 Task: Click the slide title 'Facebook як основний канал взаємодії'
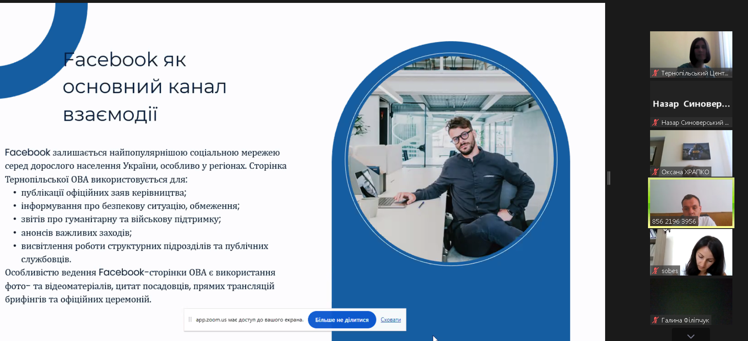click(145, 87)
